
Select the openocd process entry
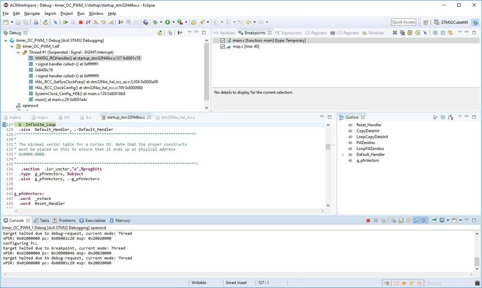point(27,105)
